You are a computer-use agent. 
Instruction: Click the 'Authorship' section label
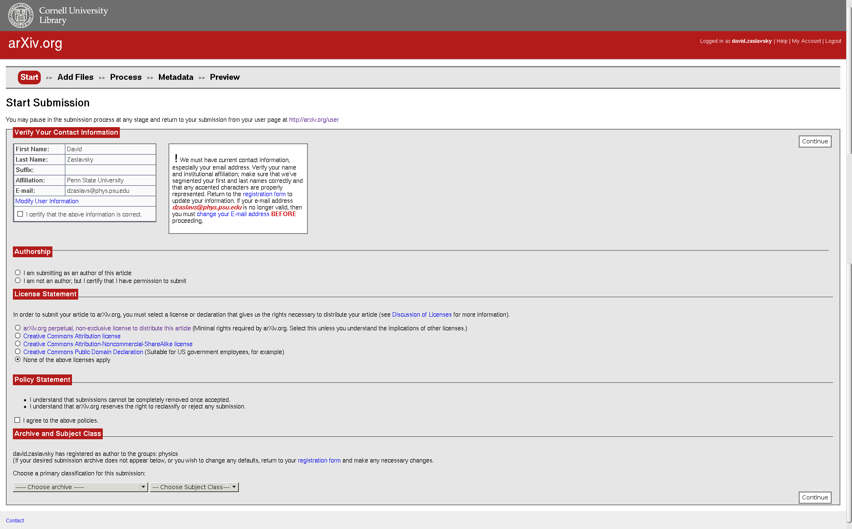32,251
